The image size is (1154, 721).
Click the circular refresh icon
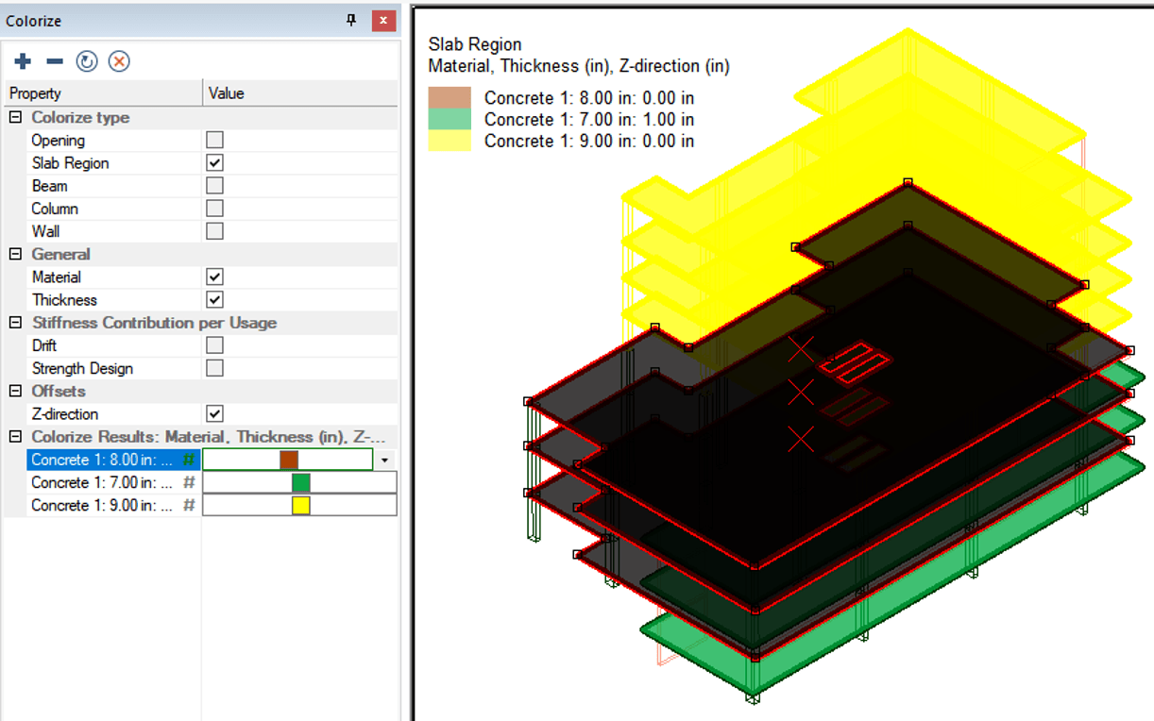pos(87,61)
